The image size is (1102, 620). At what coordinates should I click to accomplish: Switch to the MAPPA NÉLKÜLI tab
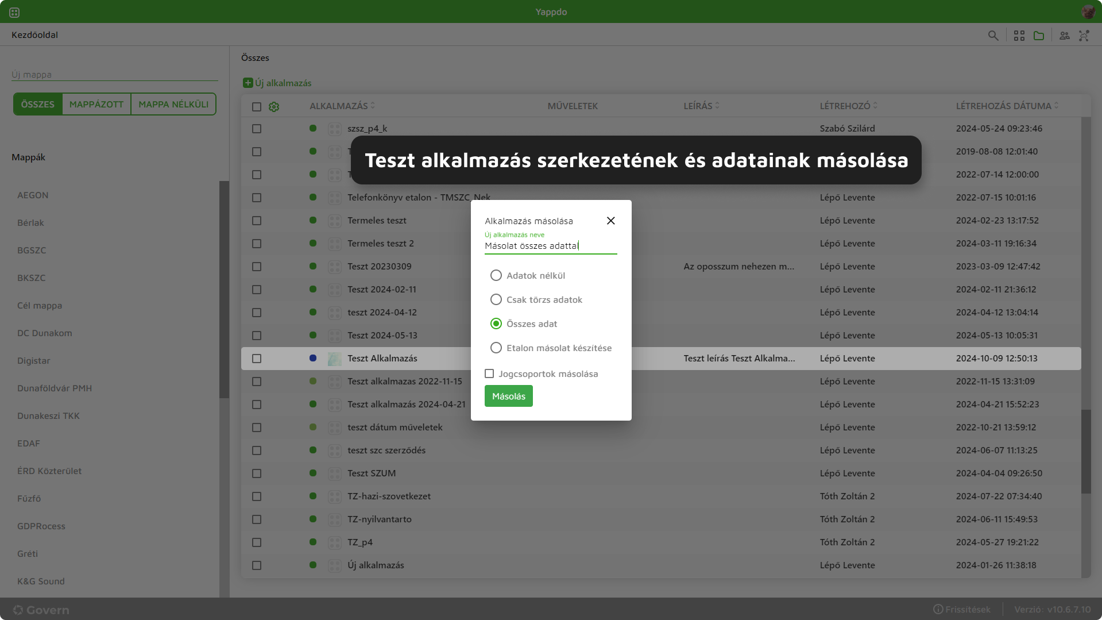point(173,104)
